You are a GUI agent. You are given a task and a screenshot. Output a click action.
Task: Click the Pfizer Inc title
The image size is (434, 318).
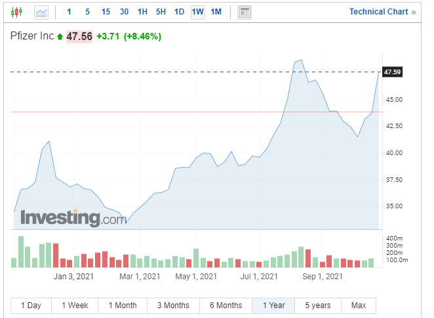coord(32,35)
